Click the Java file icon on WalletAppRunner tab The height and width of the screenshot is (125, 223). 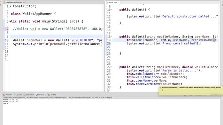[x=5, y=2]
